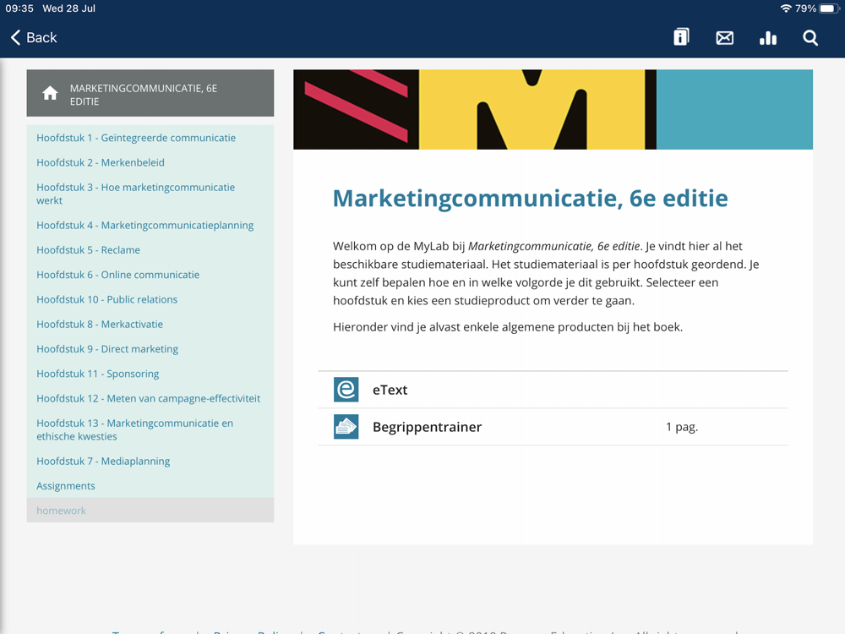Open the eText product row
The image size is (845, 634).
click(553, 389)
